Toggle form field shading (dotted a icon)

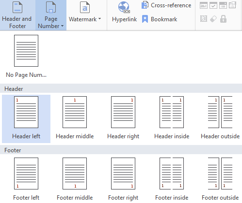point(204,19)
